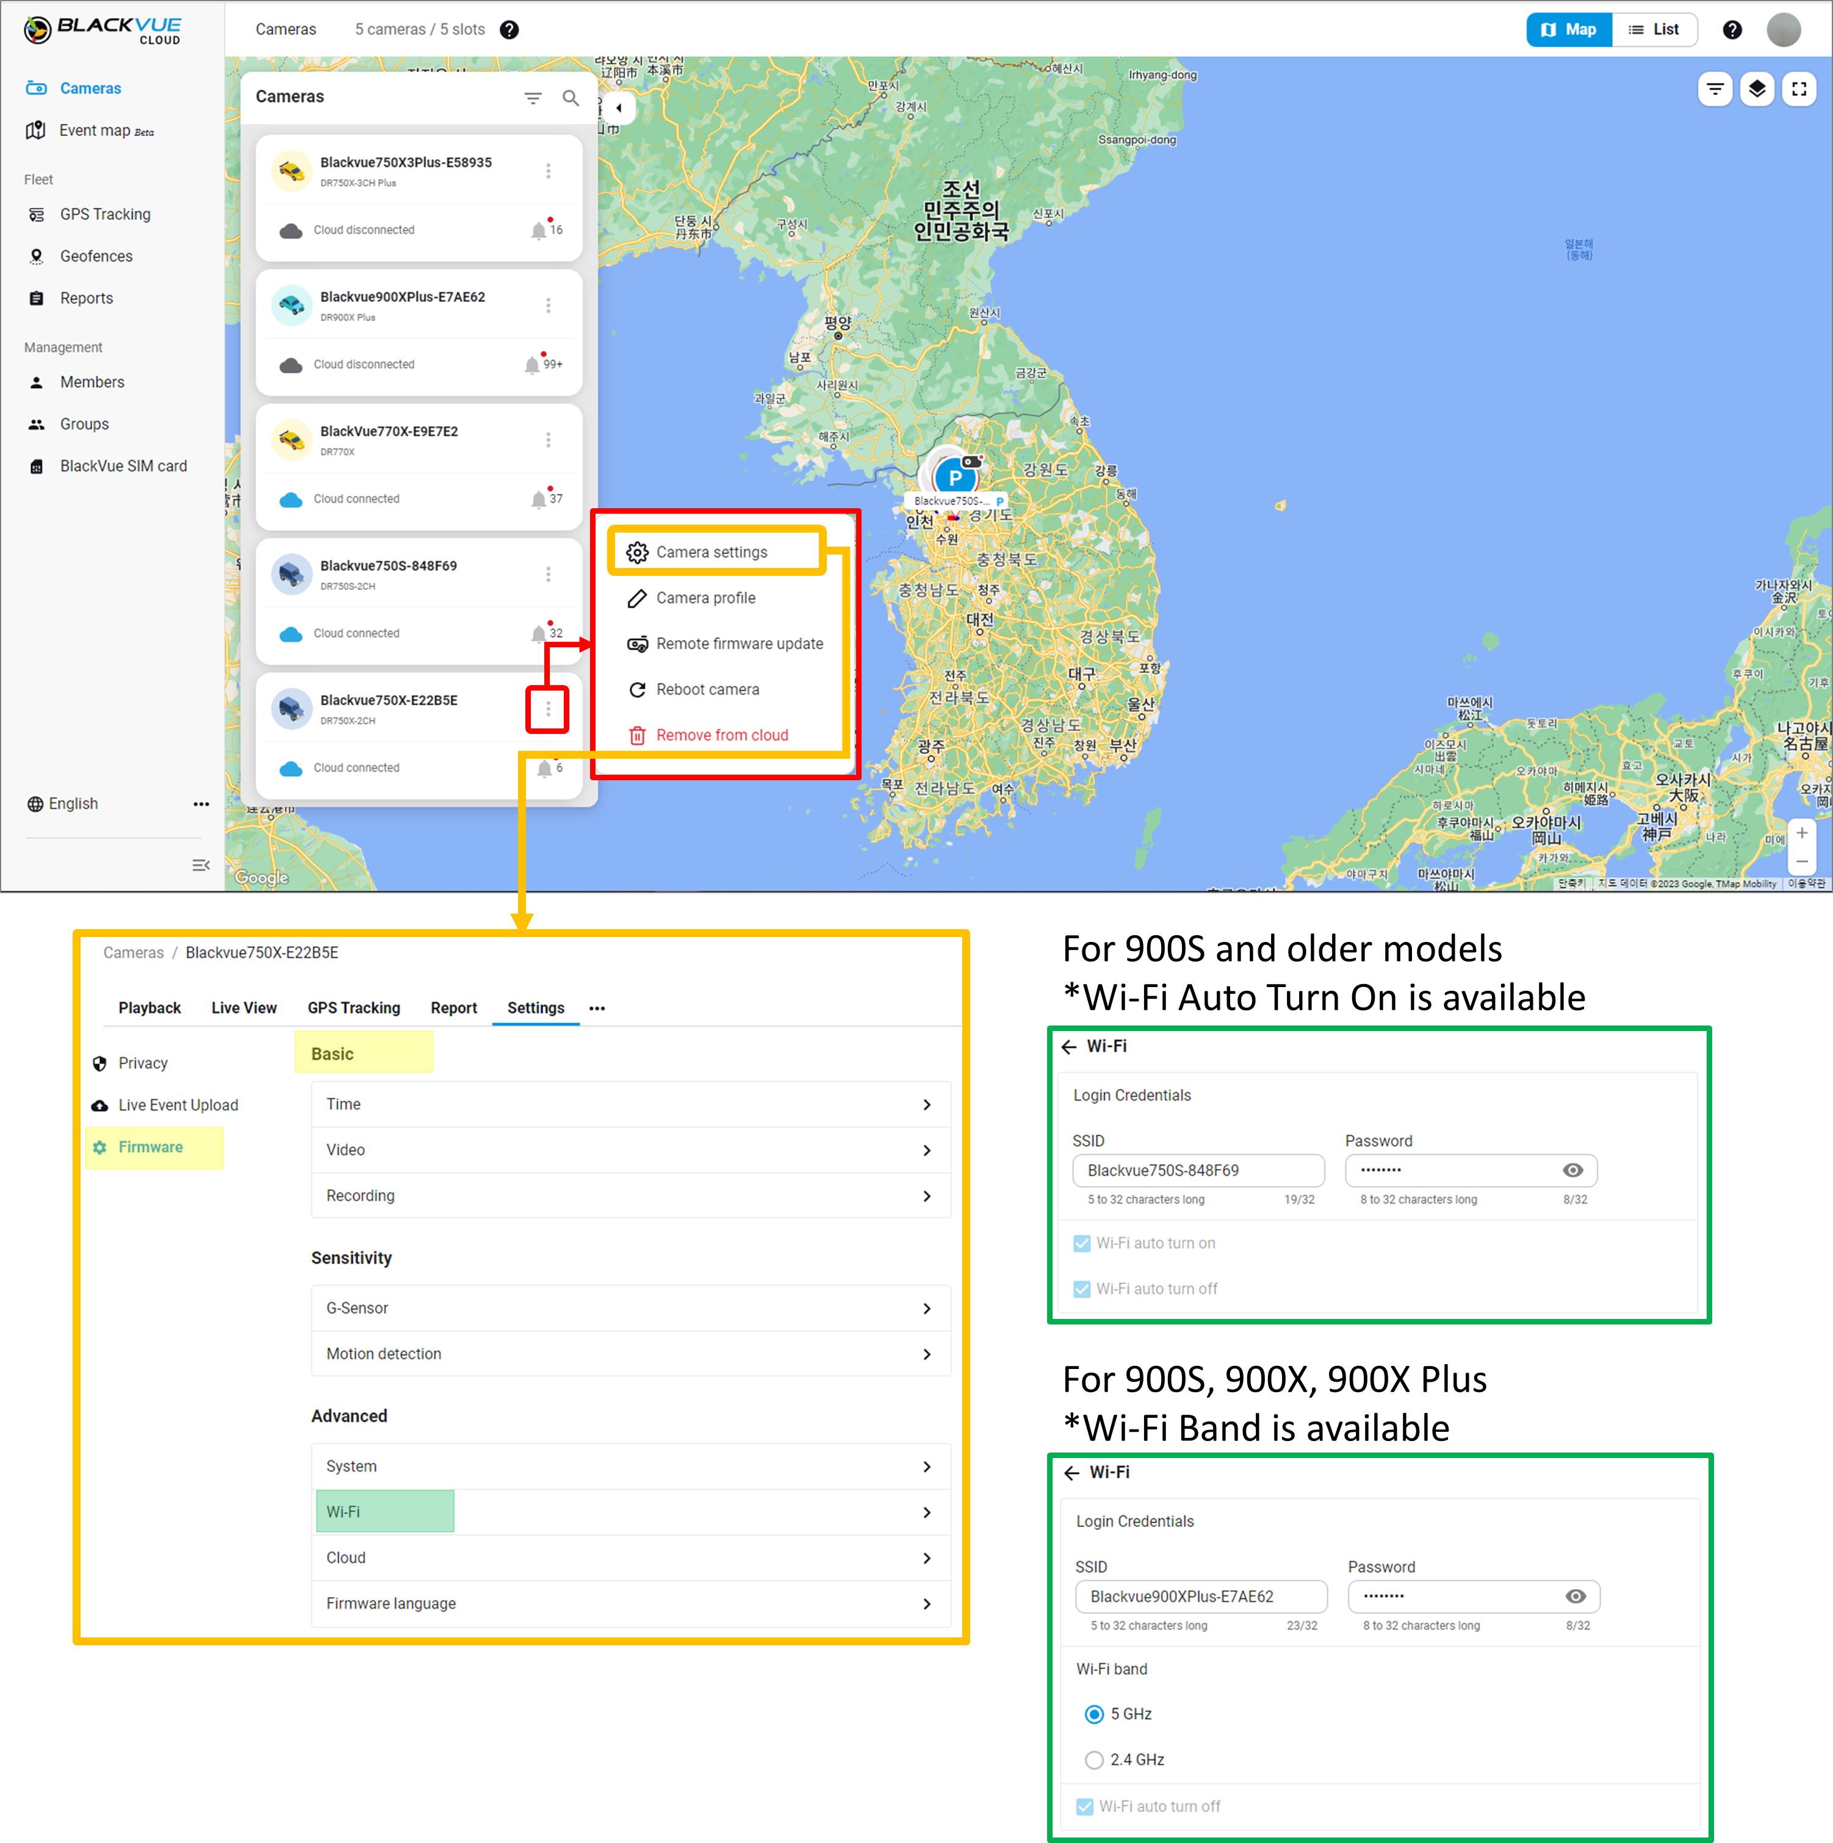Toggle Wi-Fi auto turn on checkbox

pyautogui.click(x=1082, y=1244)
